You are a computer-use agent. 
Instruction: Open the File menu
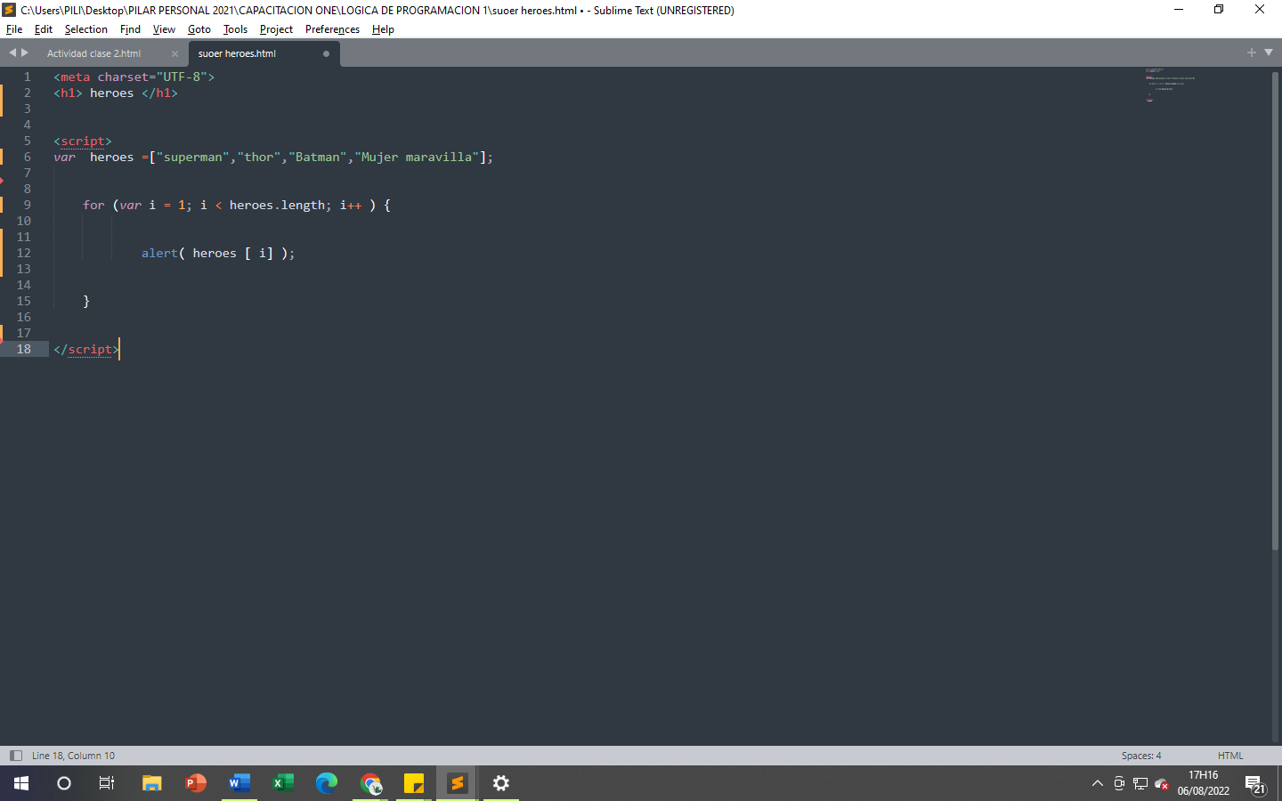pos(14,29)
